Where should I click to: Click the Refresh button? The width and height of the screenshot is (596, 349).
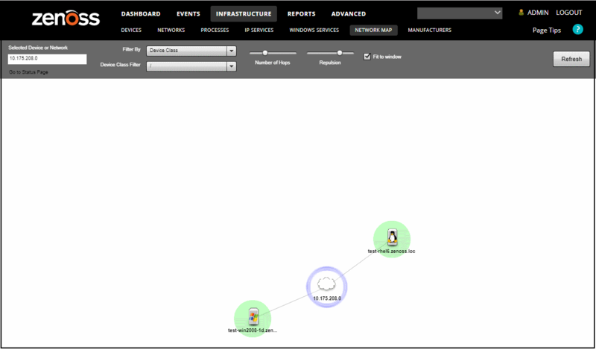coord(571,60)
